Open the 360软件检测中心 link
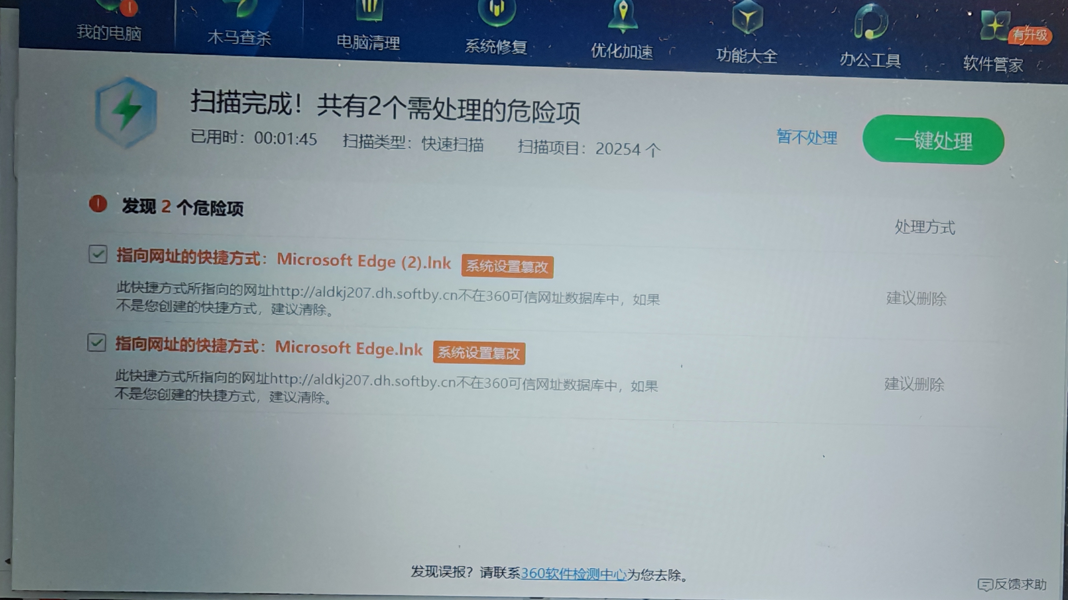 (573, 574)
